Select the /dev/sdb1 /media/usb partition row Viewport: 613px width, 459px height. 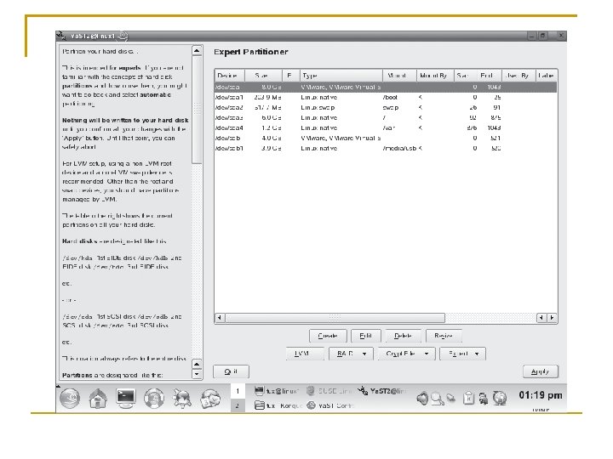[x=386, y=148]
